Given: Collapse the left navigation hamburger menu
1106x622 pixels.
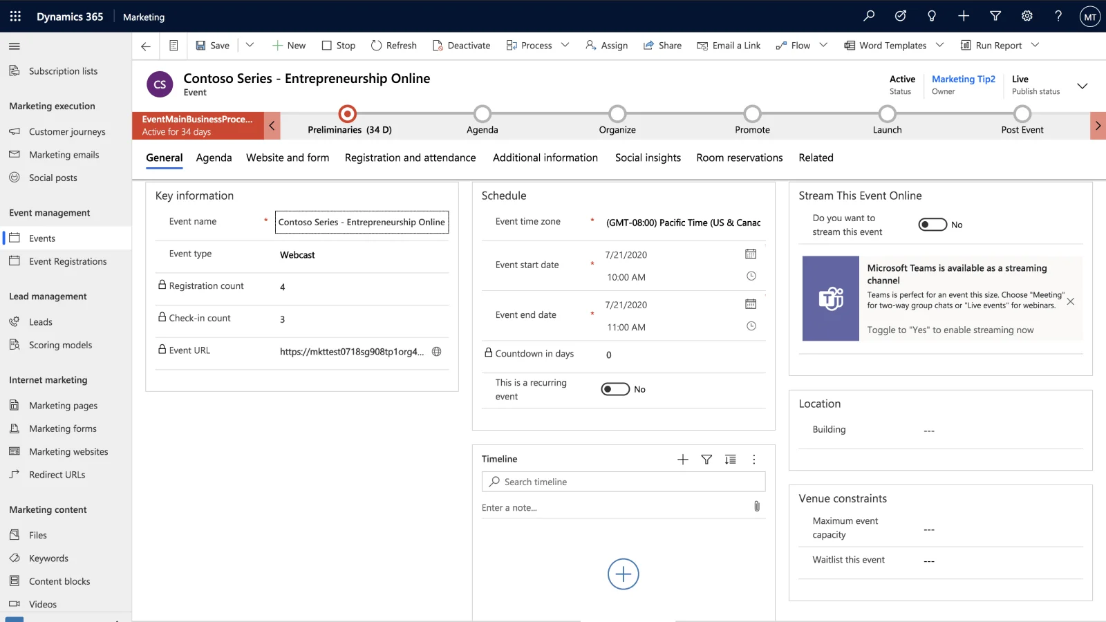Looking at the screenshot, I should [15, 46].
